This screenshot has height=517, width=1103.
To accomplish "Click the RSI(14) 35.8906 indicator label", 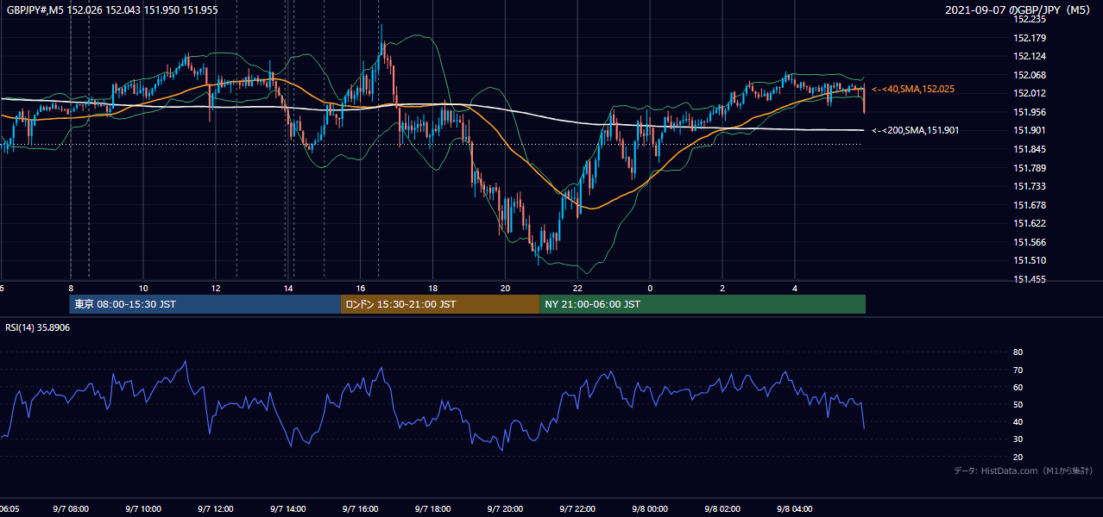I will coord(38,327).
